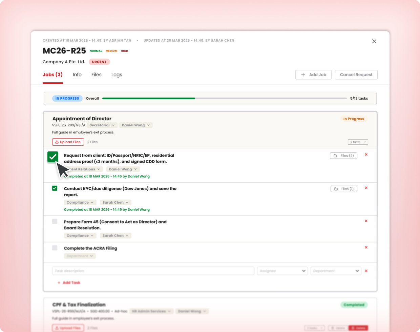Click the overall progress bar
This screenshot has height=332, width=420.
pyautogui.click(x=225, y=98)
